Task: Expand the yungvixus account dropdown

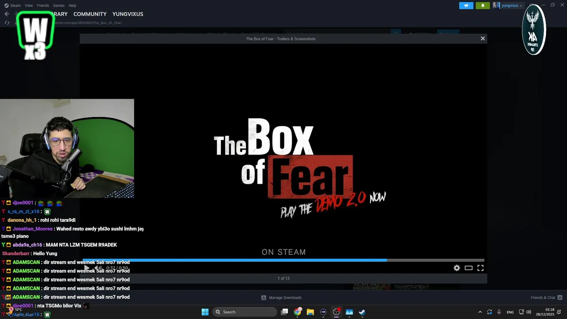Action: click(512, 5)
